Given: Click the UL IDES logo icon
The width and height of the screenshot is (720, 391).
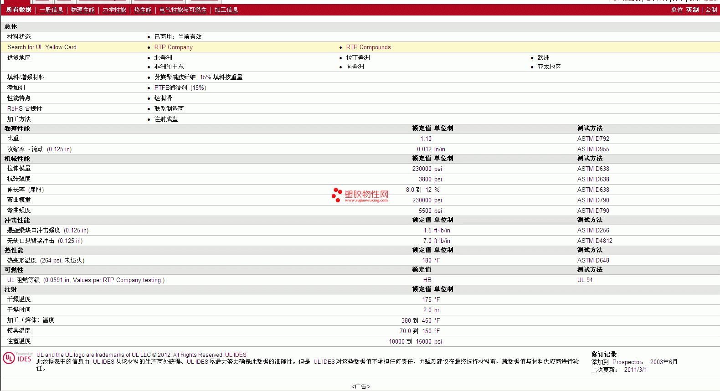Looking at the screenshot, I should pos(17,358).
